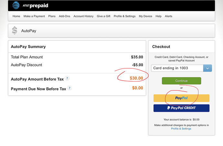This screenshot has height=146, width=223.
Task: Open the Give a Gift page
Action: pos(103,16)
